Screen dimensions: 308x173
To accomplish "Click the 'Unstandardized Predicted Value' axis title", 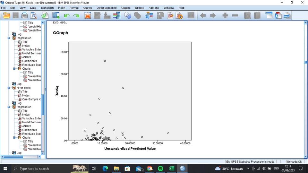I will coord(130,149).
